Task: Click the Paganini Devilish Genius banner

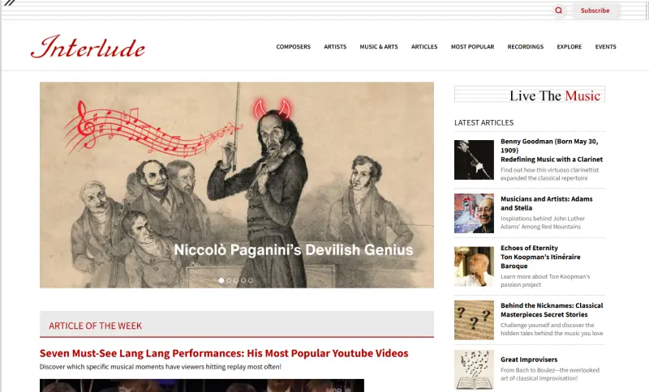Action: point(236,185)
